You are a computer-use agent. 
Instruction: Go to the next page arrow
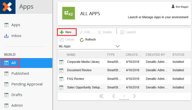(134, 96)
